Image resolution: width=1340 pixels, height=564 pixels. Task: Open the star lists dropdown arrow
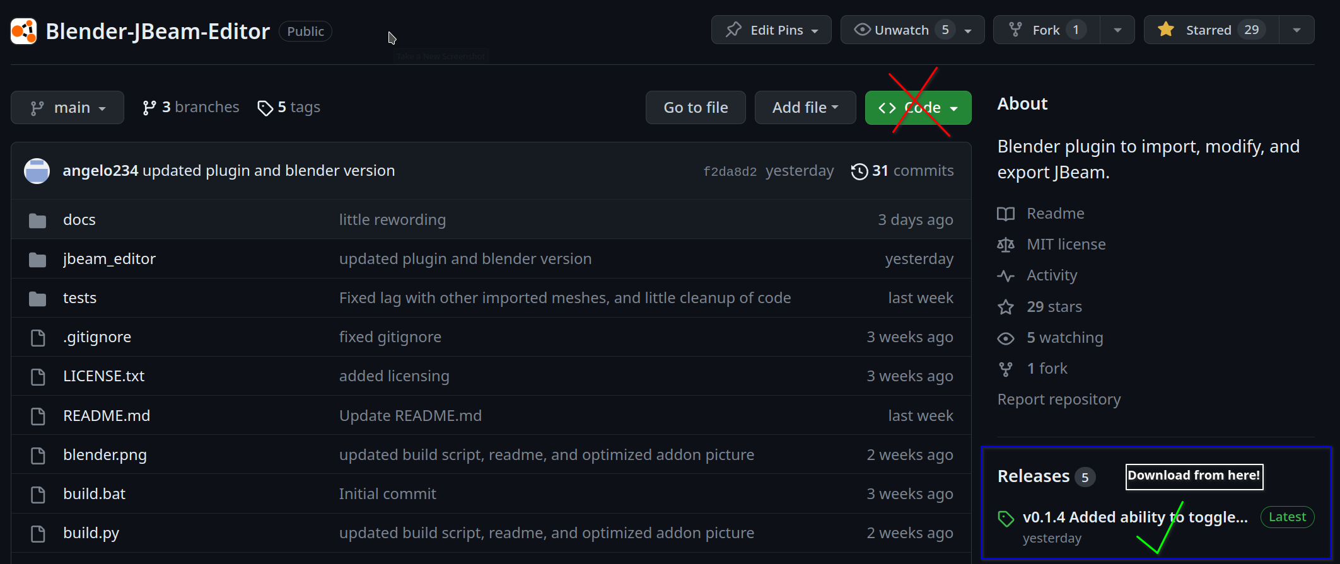[1296, 30]
